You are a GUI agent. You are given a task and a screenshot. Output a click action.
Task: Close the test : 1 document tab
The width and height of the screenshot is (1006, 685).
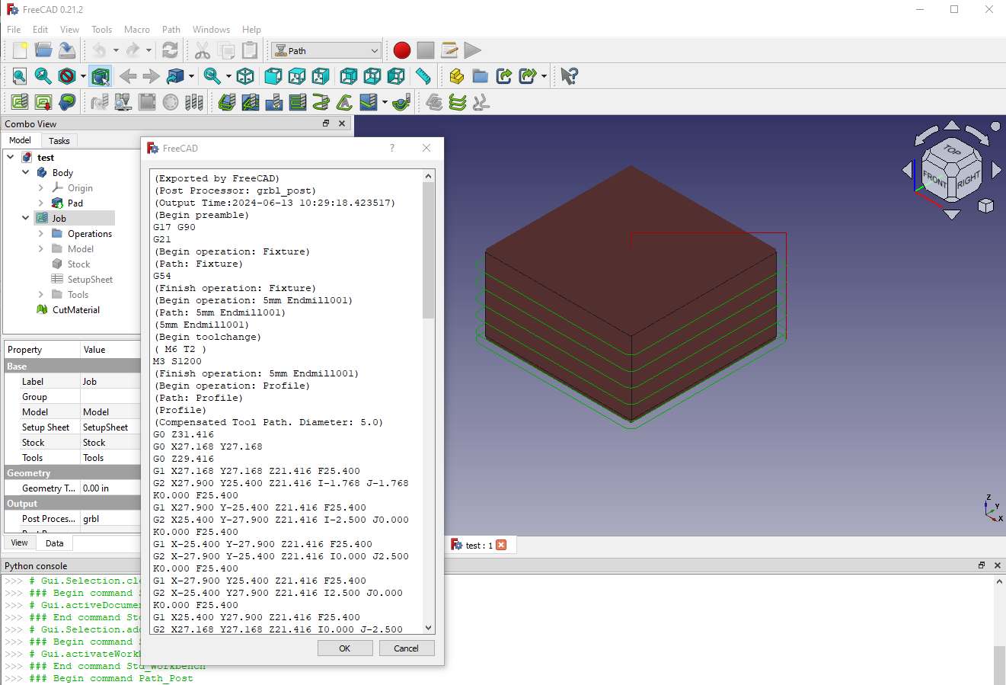pos(501,545)
